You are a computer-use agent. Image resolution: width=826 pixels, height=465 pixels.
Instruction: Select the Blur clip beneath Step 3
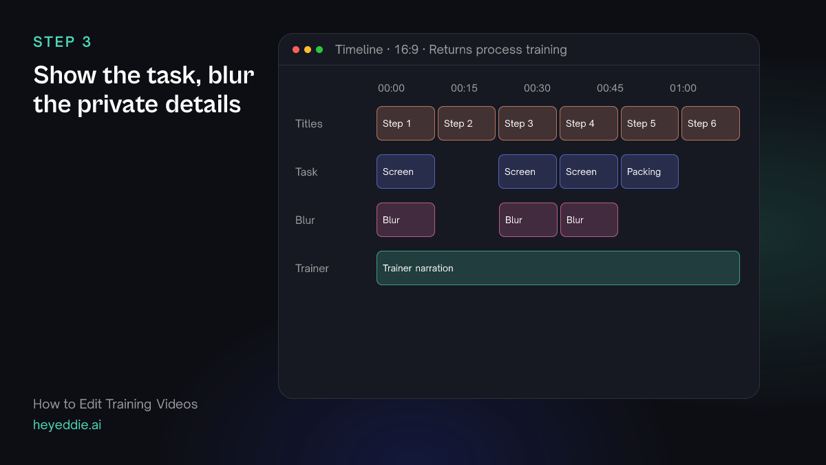click(528, 220)
